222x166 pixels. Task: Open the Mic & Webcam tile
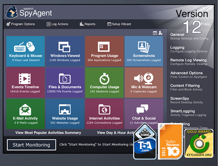(144, 82)
